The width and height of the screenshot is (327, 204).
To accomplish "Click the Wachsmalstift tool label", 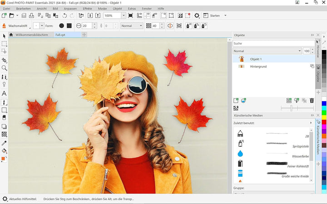I will (18, 25).
